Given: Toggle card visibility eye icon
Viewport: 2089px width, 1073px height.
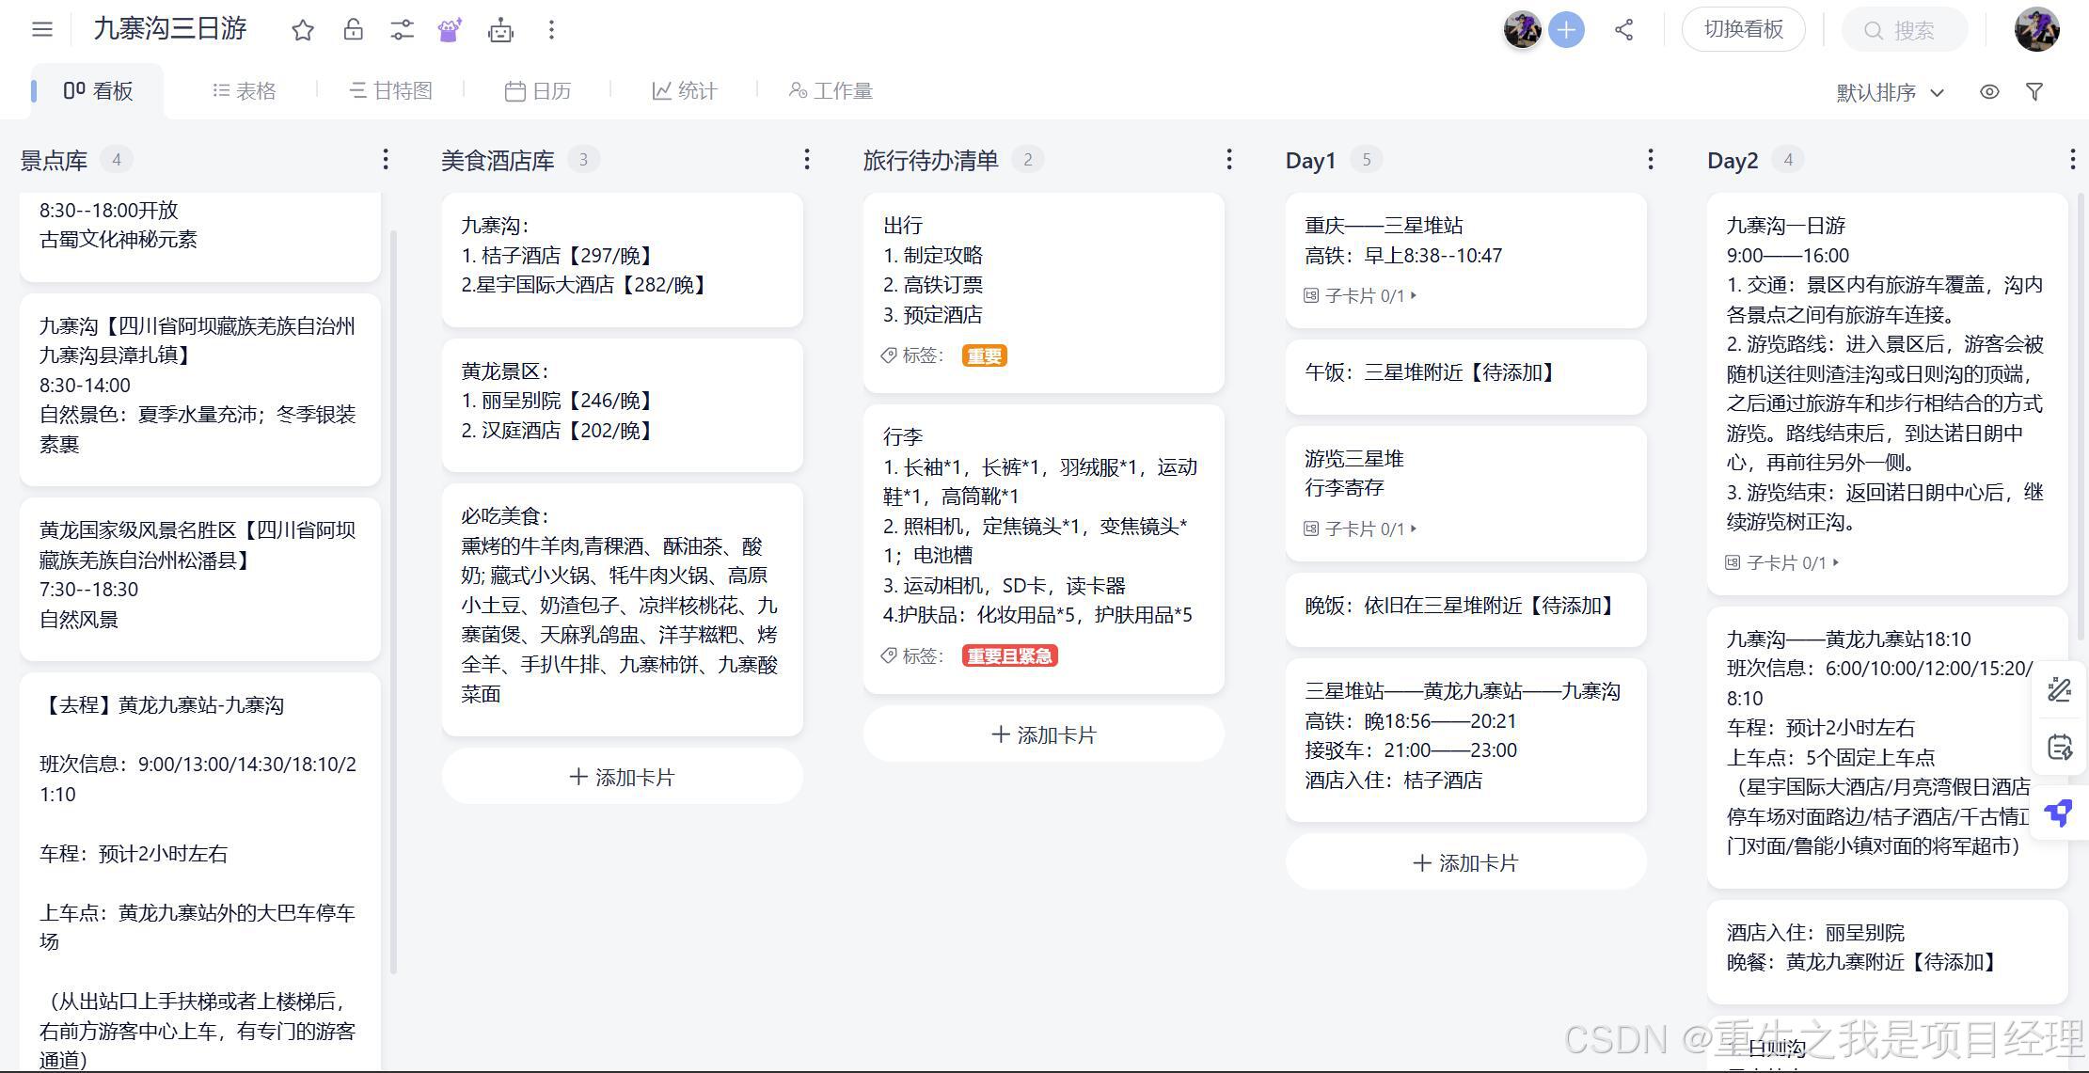Looking at the screenshot, I should click(x=1989, y=92).
